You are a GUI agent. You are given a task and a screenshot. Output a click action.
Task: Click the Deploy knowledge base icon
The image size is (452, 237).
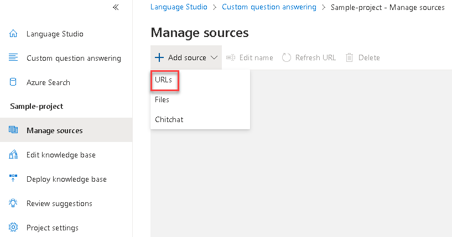coord(13,179)
